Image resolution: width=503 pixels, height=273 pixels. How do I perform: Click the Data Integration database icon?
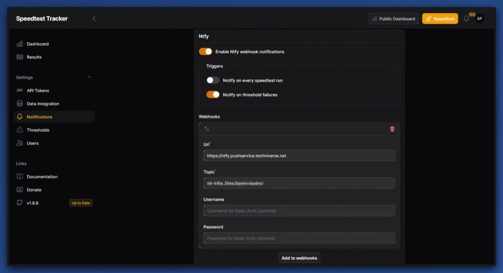click(20, 104)
